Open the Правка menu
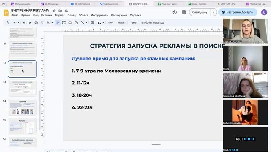271x152 pixels. (x=26, y=15)
